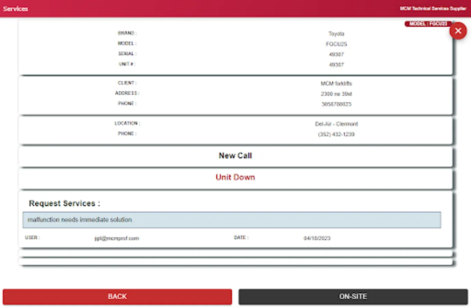Select the user email jgil@mcmprof.com
The width and height of the screenshot is (471, 308).
click(x=117, y=238)
